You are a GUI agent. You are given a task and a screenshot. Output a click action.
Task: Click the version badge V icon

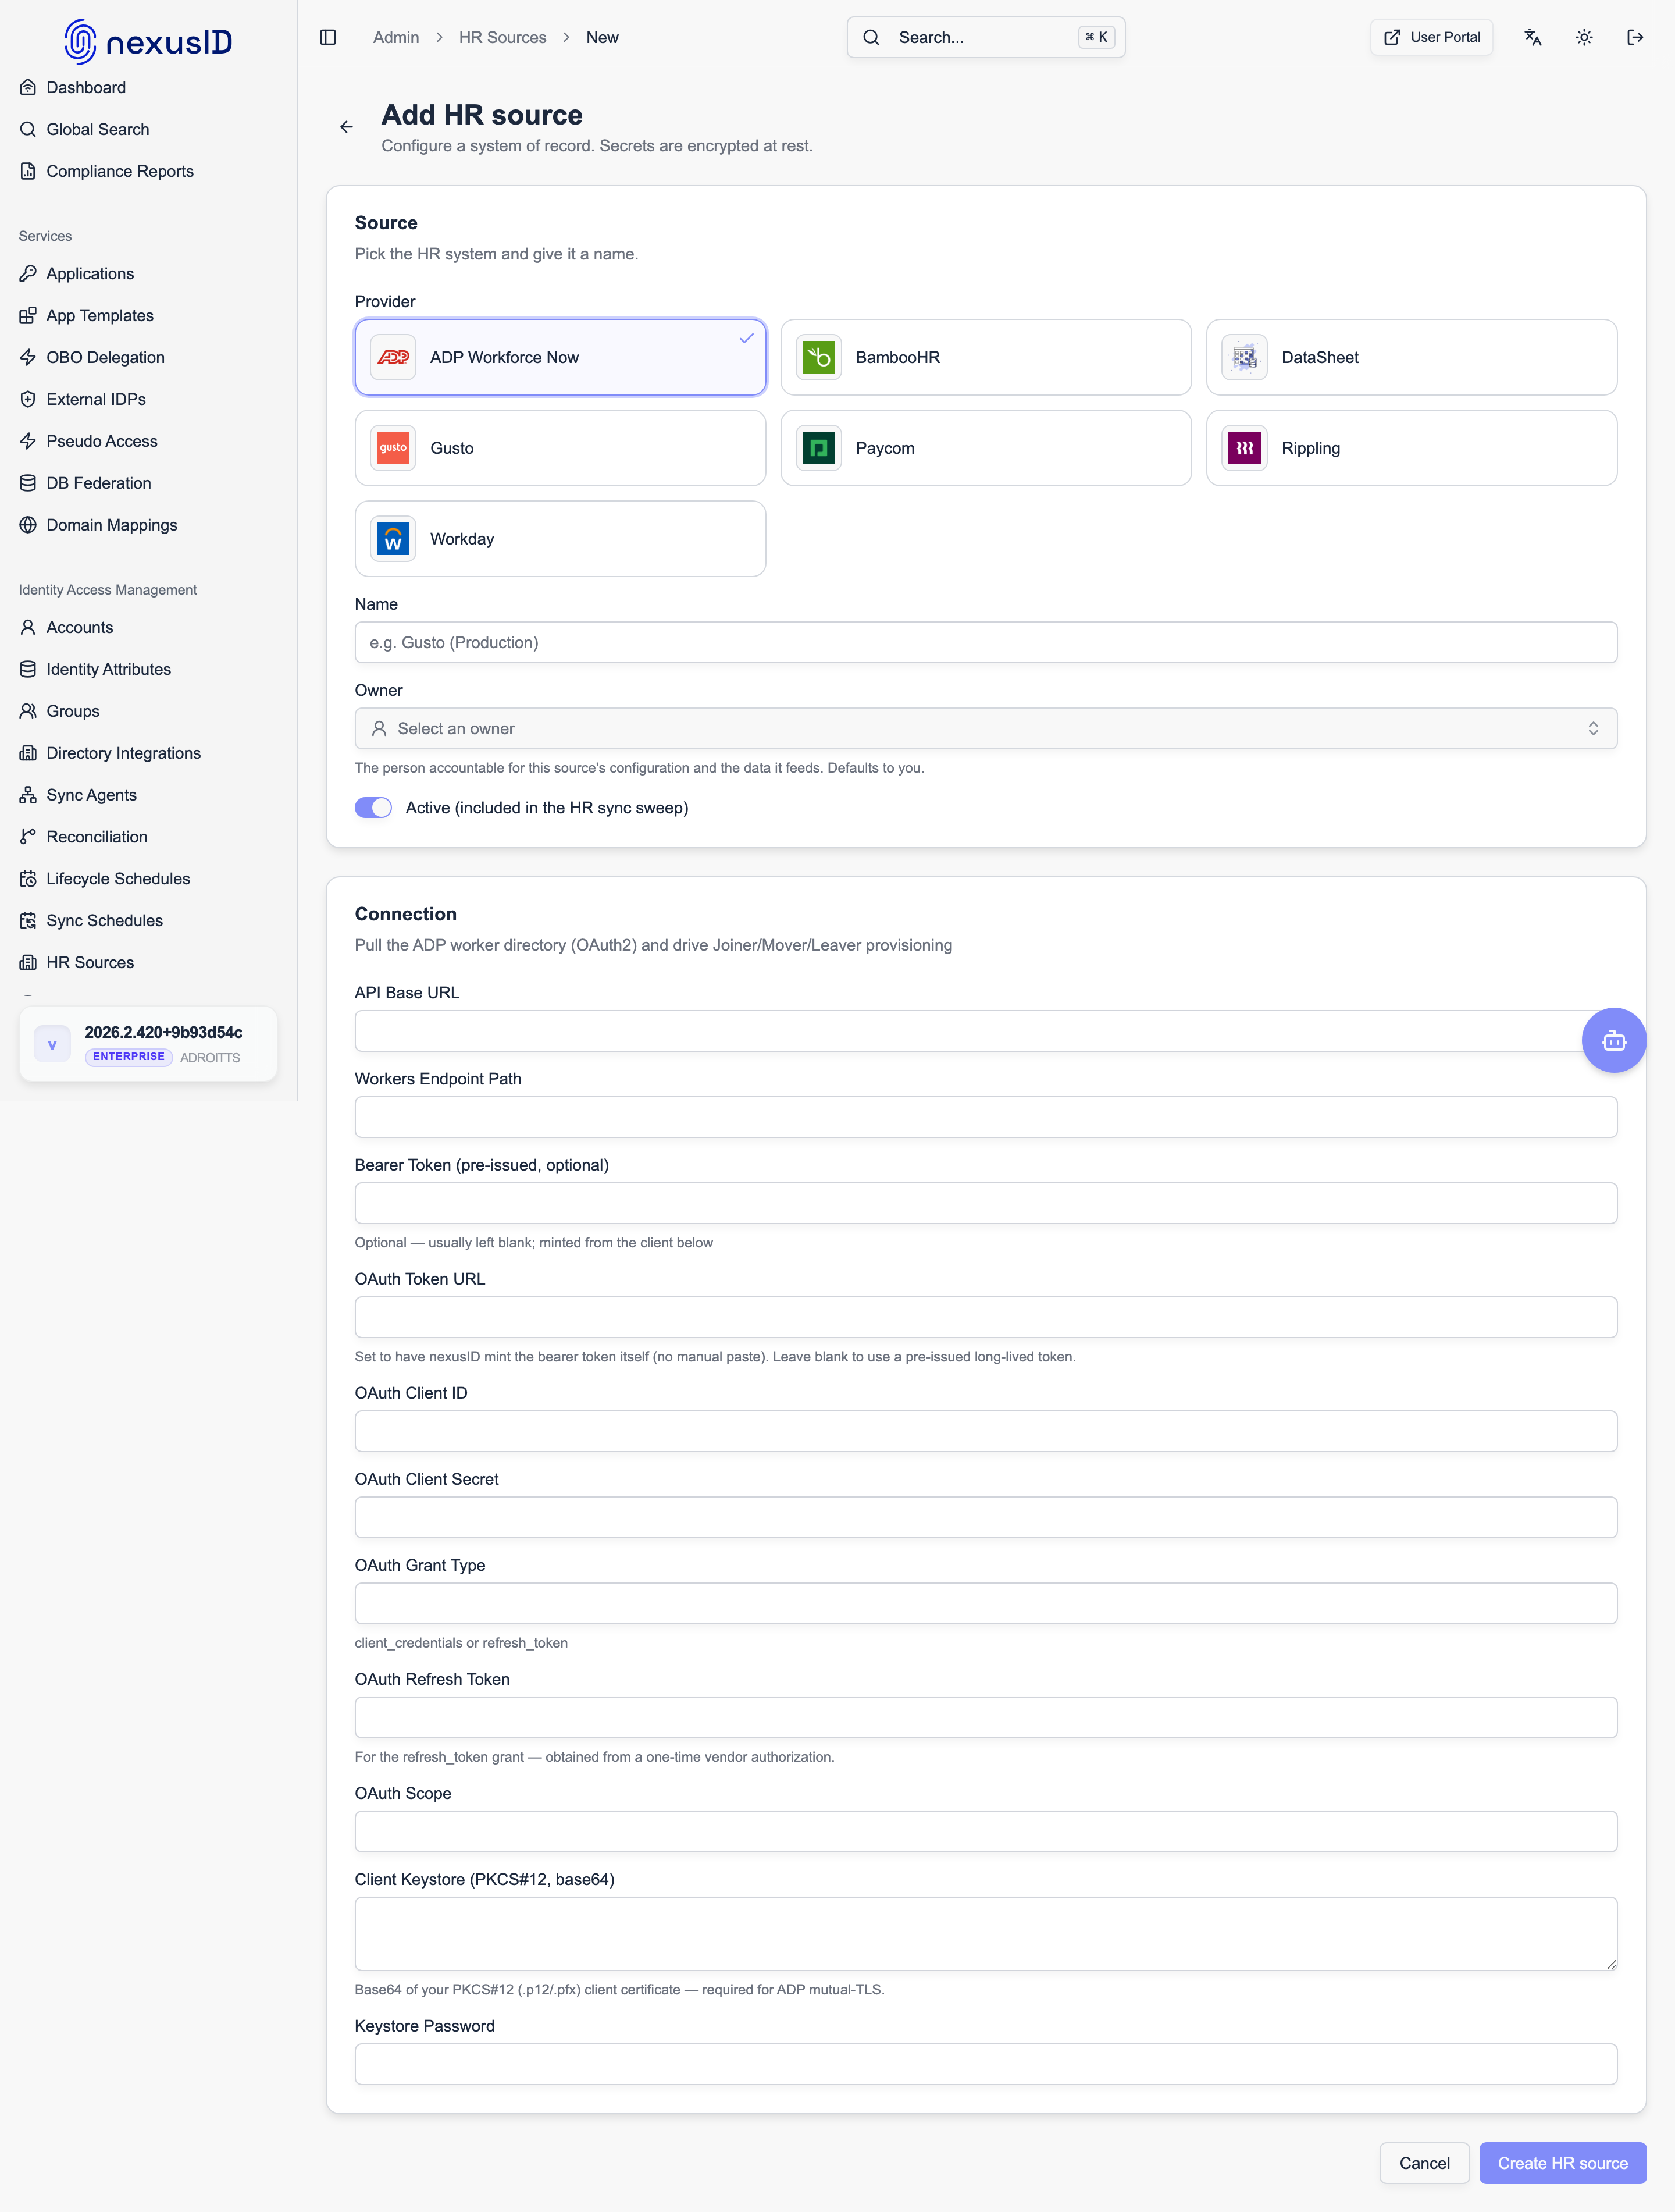[x=52, y=1044]
